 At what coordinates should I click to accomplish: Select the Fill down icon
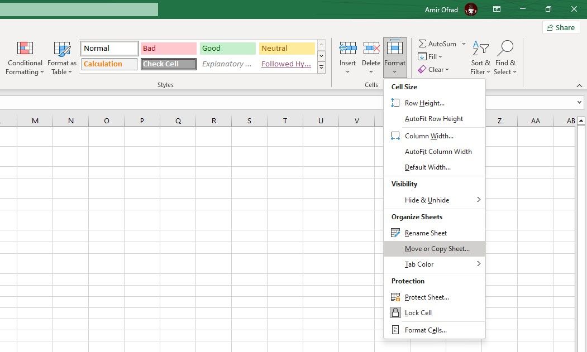tap(423, 56)
